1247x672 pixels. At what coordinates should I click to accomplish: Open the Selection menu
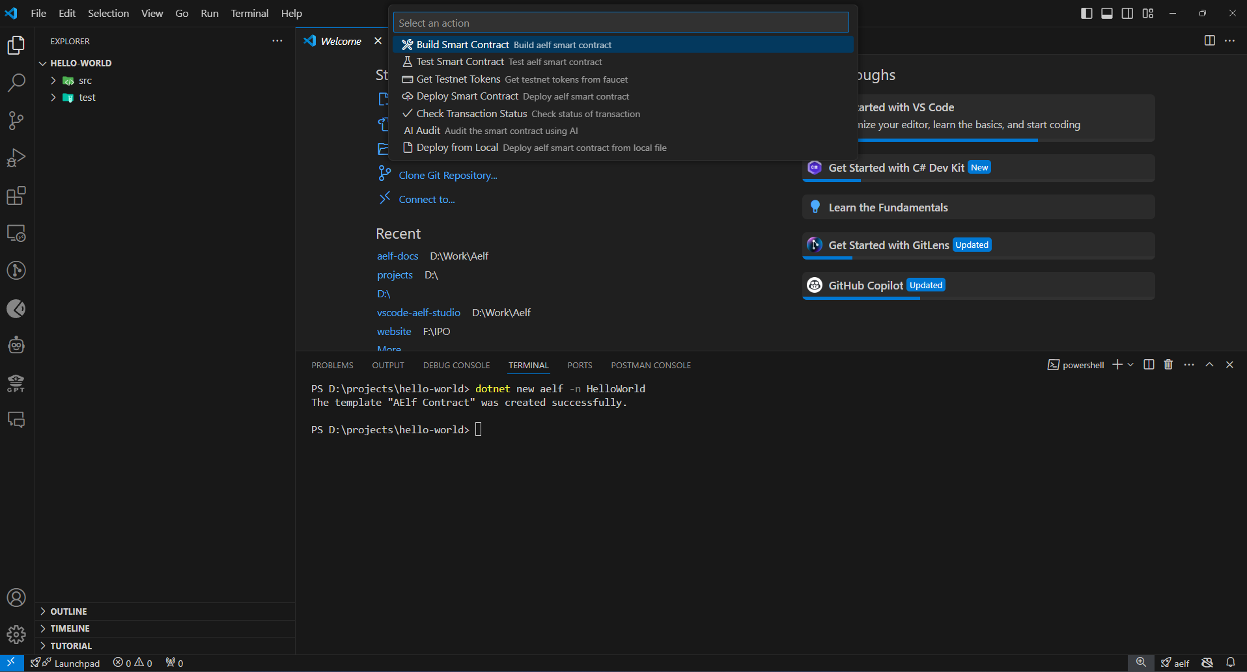(109, 13)
